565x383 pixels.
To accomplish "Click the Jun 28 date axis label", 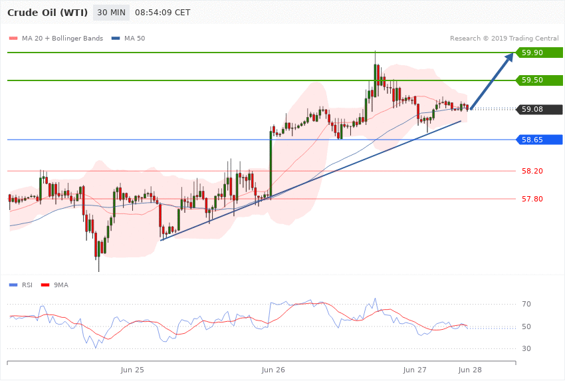I will tap(470, 370).
